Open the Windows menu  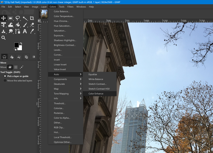[x=81, y=7]
